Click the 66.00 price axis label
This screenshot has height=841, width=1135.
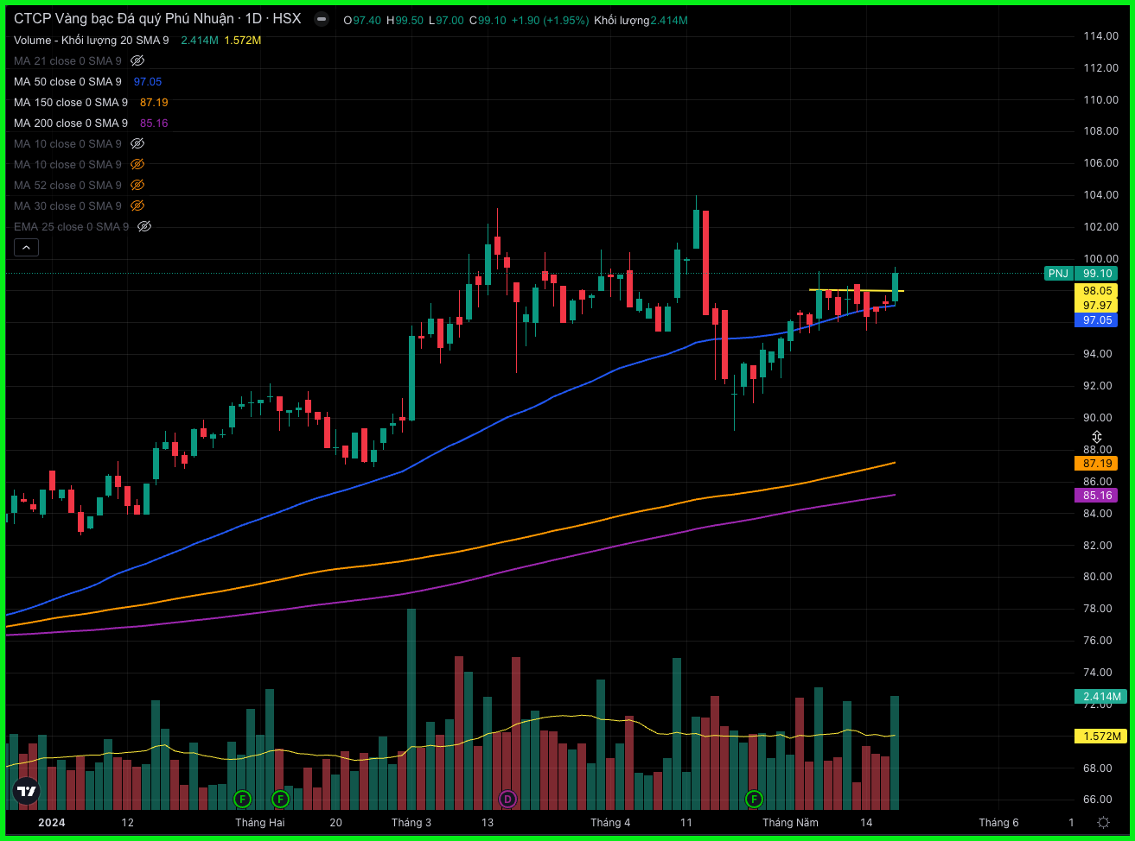[1099, 800]
